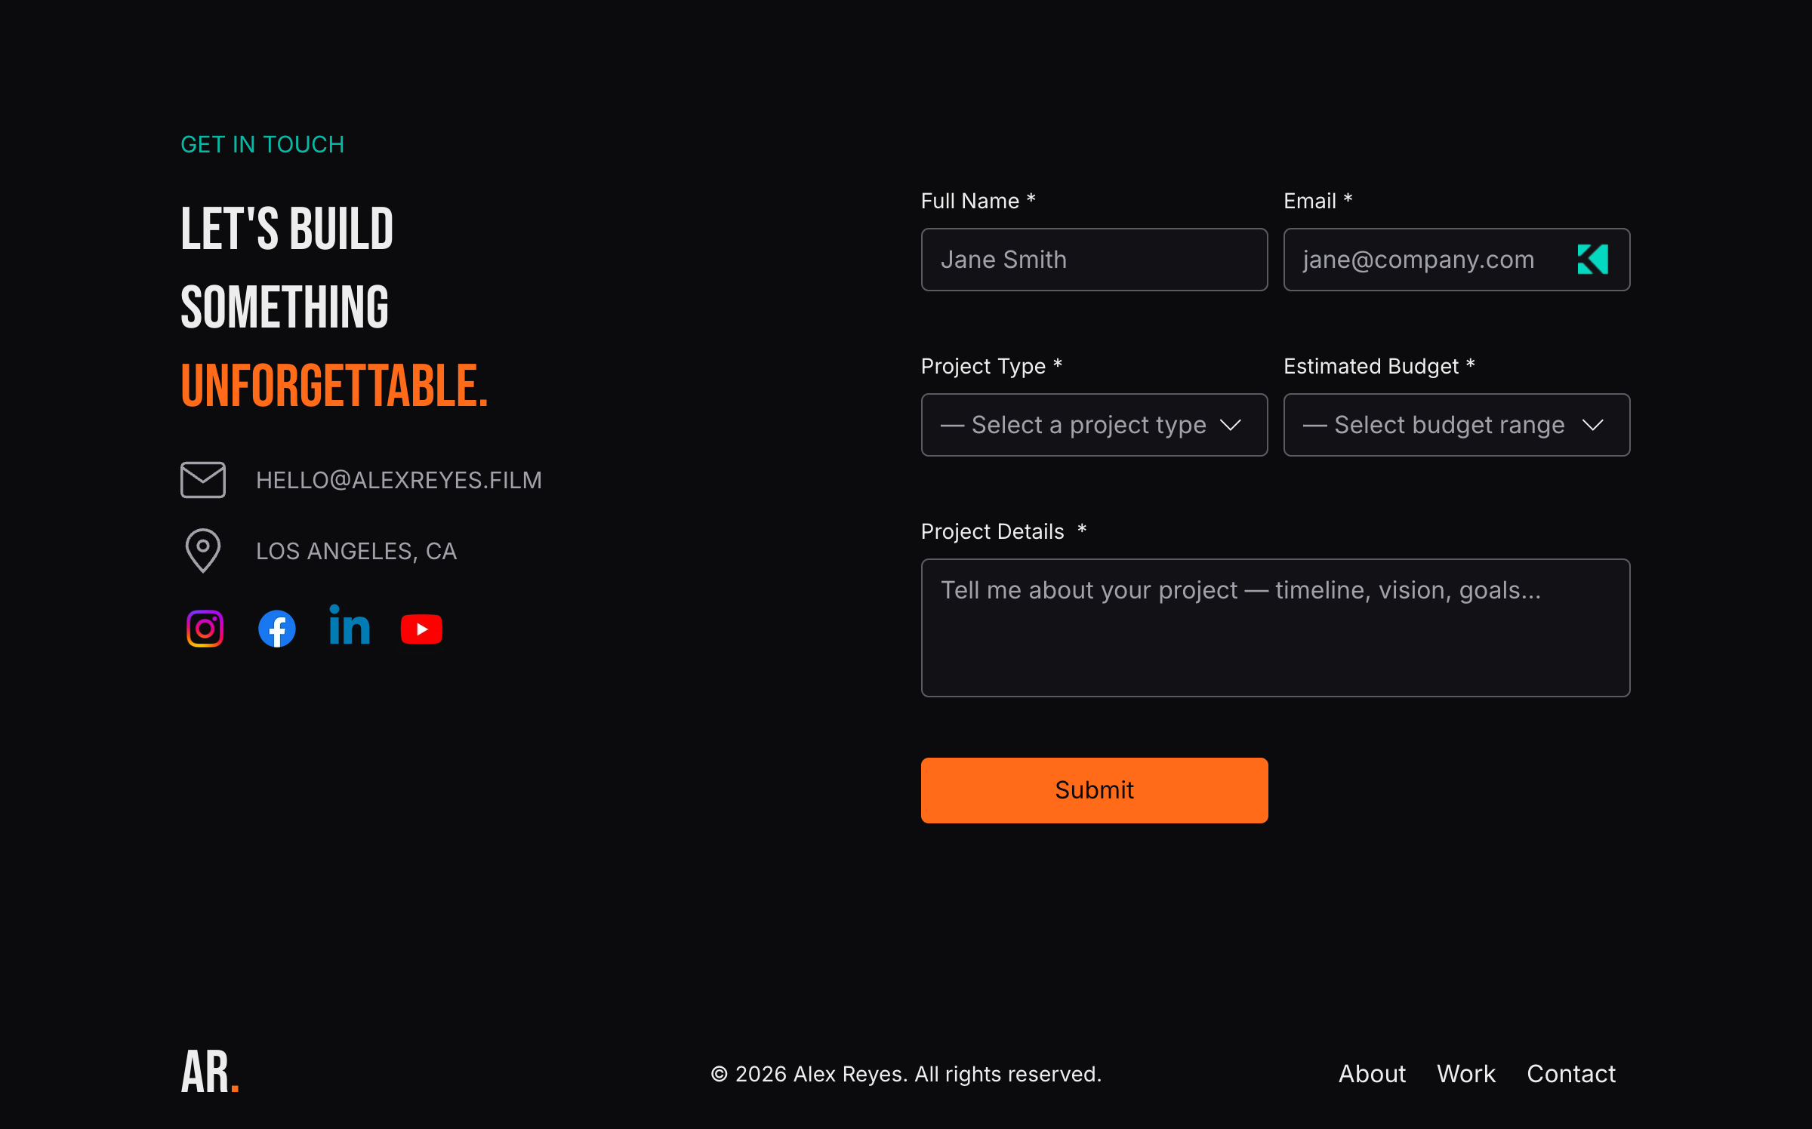The height and width of the screenshot is (1129, 1812).
Task: Open the Facebook page icon
Action: coord(277,629)
